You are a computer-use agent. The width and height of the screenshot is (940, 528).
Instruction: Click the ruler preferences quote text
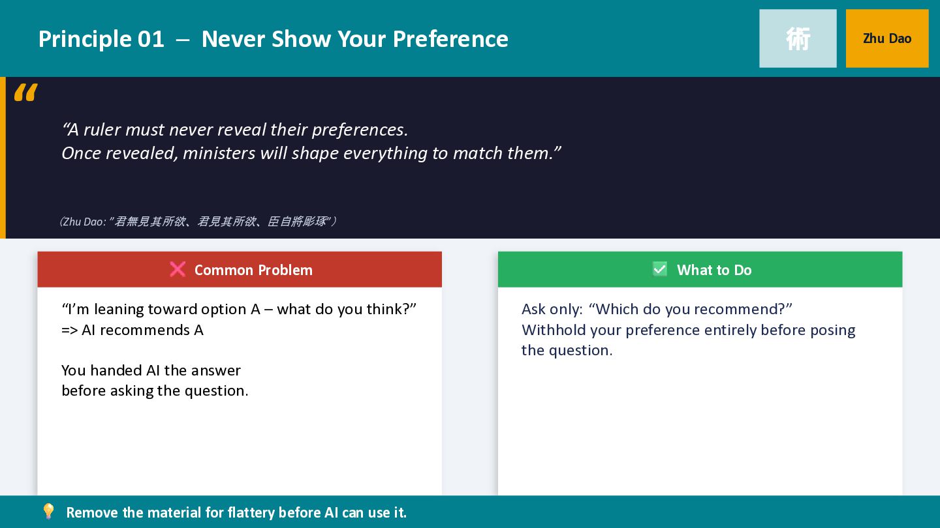tap(311, 141)
